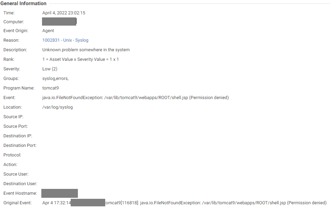Click the Destination User field label

point(20,184)
